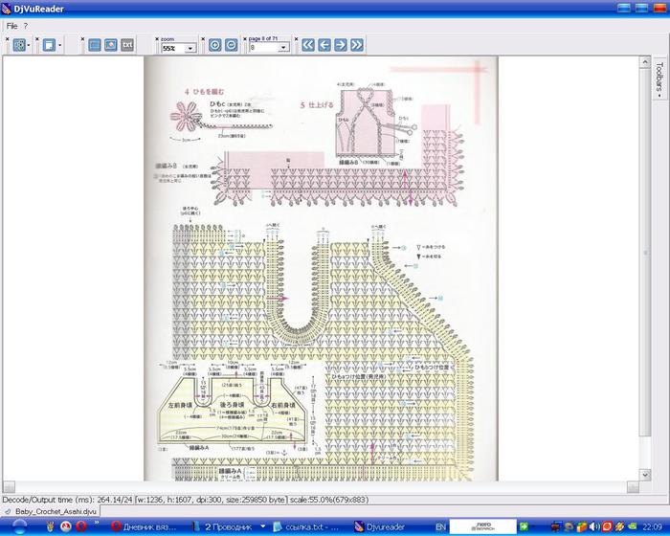Screen dimensions: 670x536
Task: Go to the first page
Action: coord(308,44)
